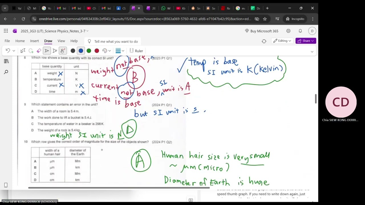Bookmark this page with star icon
The width and height of the screenshot is (365, 205).
click(265, 19)
